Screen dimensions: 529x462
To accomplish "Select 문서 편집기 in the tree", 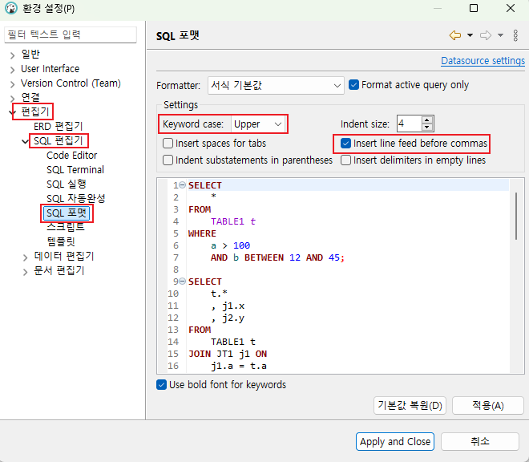I will [x=59, y=270].
